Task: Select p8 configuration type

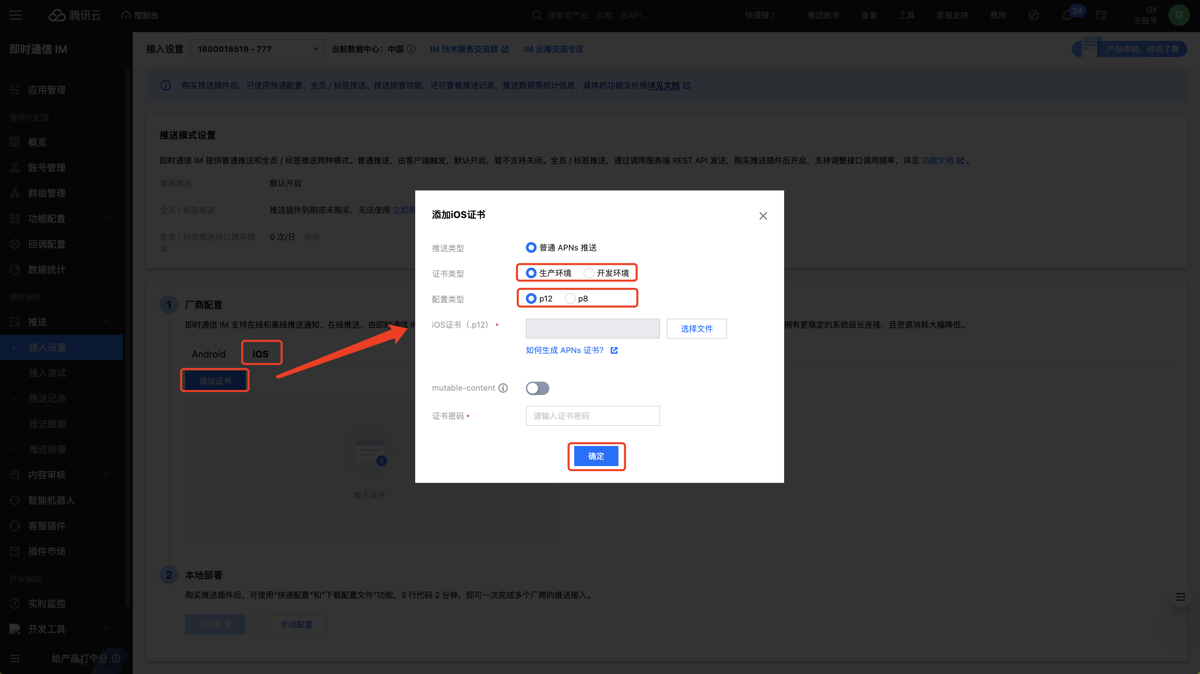Action: (x=570, y=298)
